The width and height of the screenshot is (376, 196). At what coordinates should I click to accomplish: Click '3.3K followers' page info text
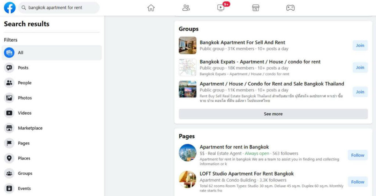click(273, 180)
